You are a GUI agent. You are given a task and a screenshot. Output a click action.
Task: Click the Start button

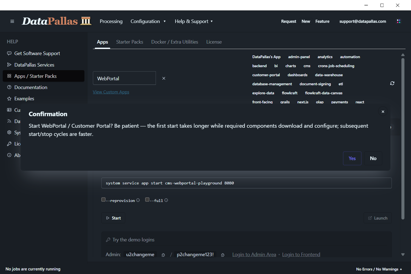pyautogui.click(x=113, y=218)
